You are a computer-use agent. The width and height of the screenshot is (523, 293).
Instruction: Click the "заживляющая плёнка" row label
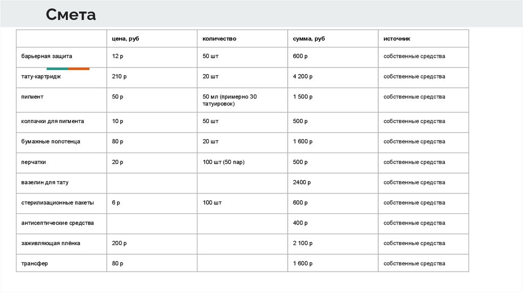pos(51,243)
